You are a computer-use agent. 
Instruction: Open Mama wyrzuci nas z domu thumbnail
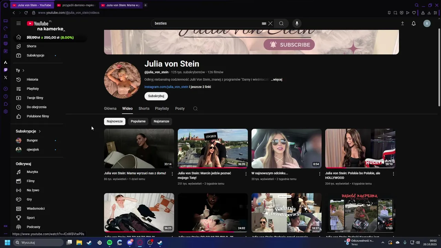(139, 148)
